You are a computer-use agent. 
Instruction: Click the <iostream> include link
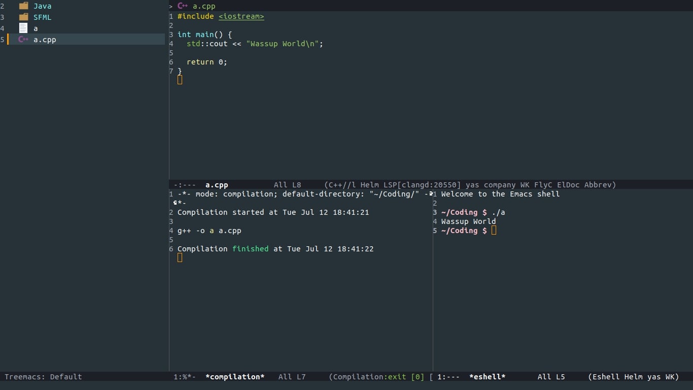click(x=241, y=16)
